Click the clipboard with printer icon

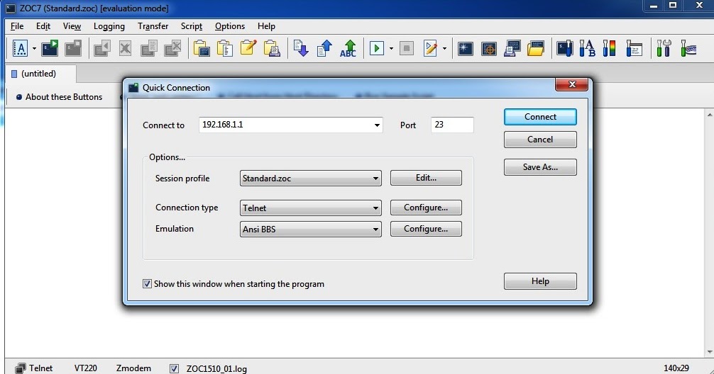pos(272,48)
